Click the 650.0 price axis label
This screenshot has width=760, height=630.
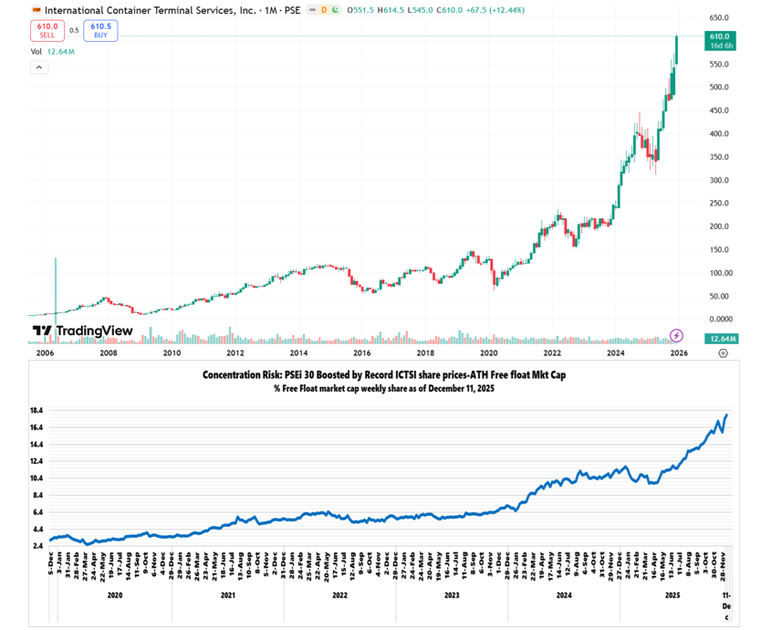(719, 18)
